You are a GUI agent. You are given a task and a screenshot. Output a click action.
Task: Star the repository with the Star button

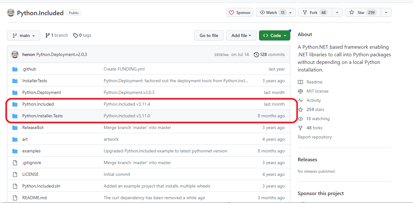click(x=363, y=13)
